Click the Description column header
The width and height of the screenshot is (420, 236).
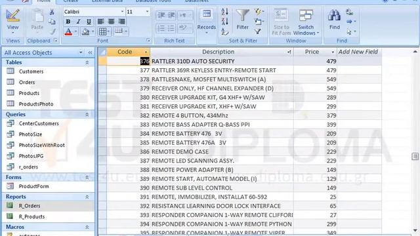[222, 52]
